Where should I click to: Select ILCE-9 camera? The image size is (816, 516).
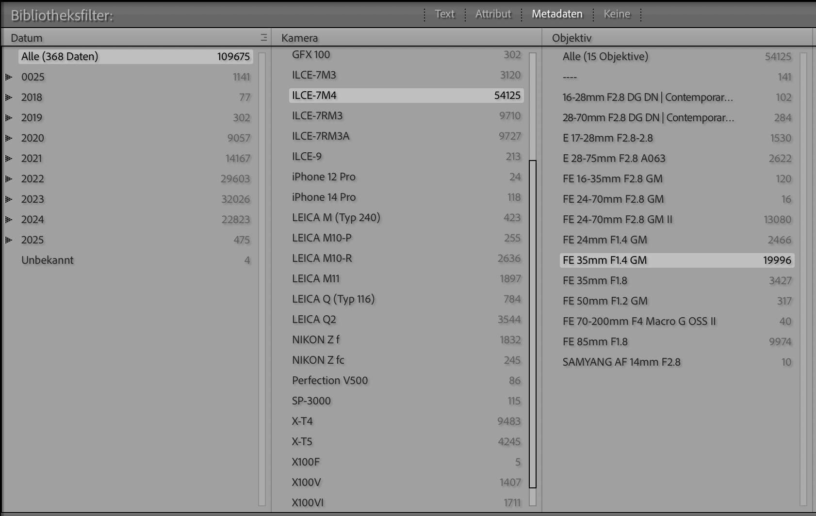(407, 156)
